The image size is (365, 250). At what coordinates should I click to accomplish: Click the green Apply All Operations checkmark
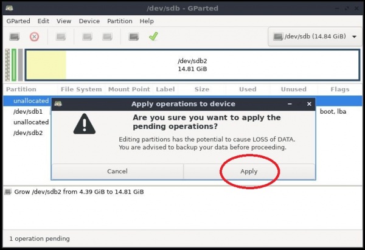[153, 36]
